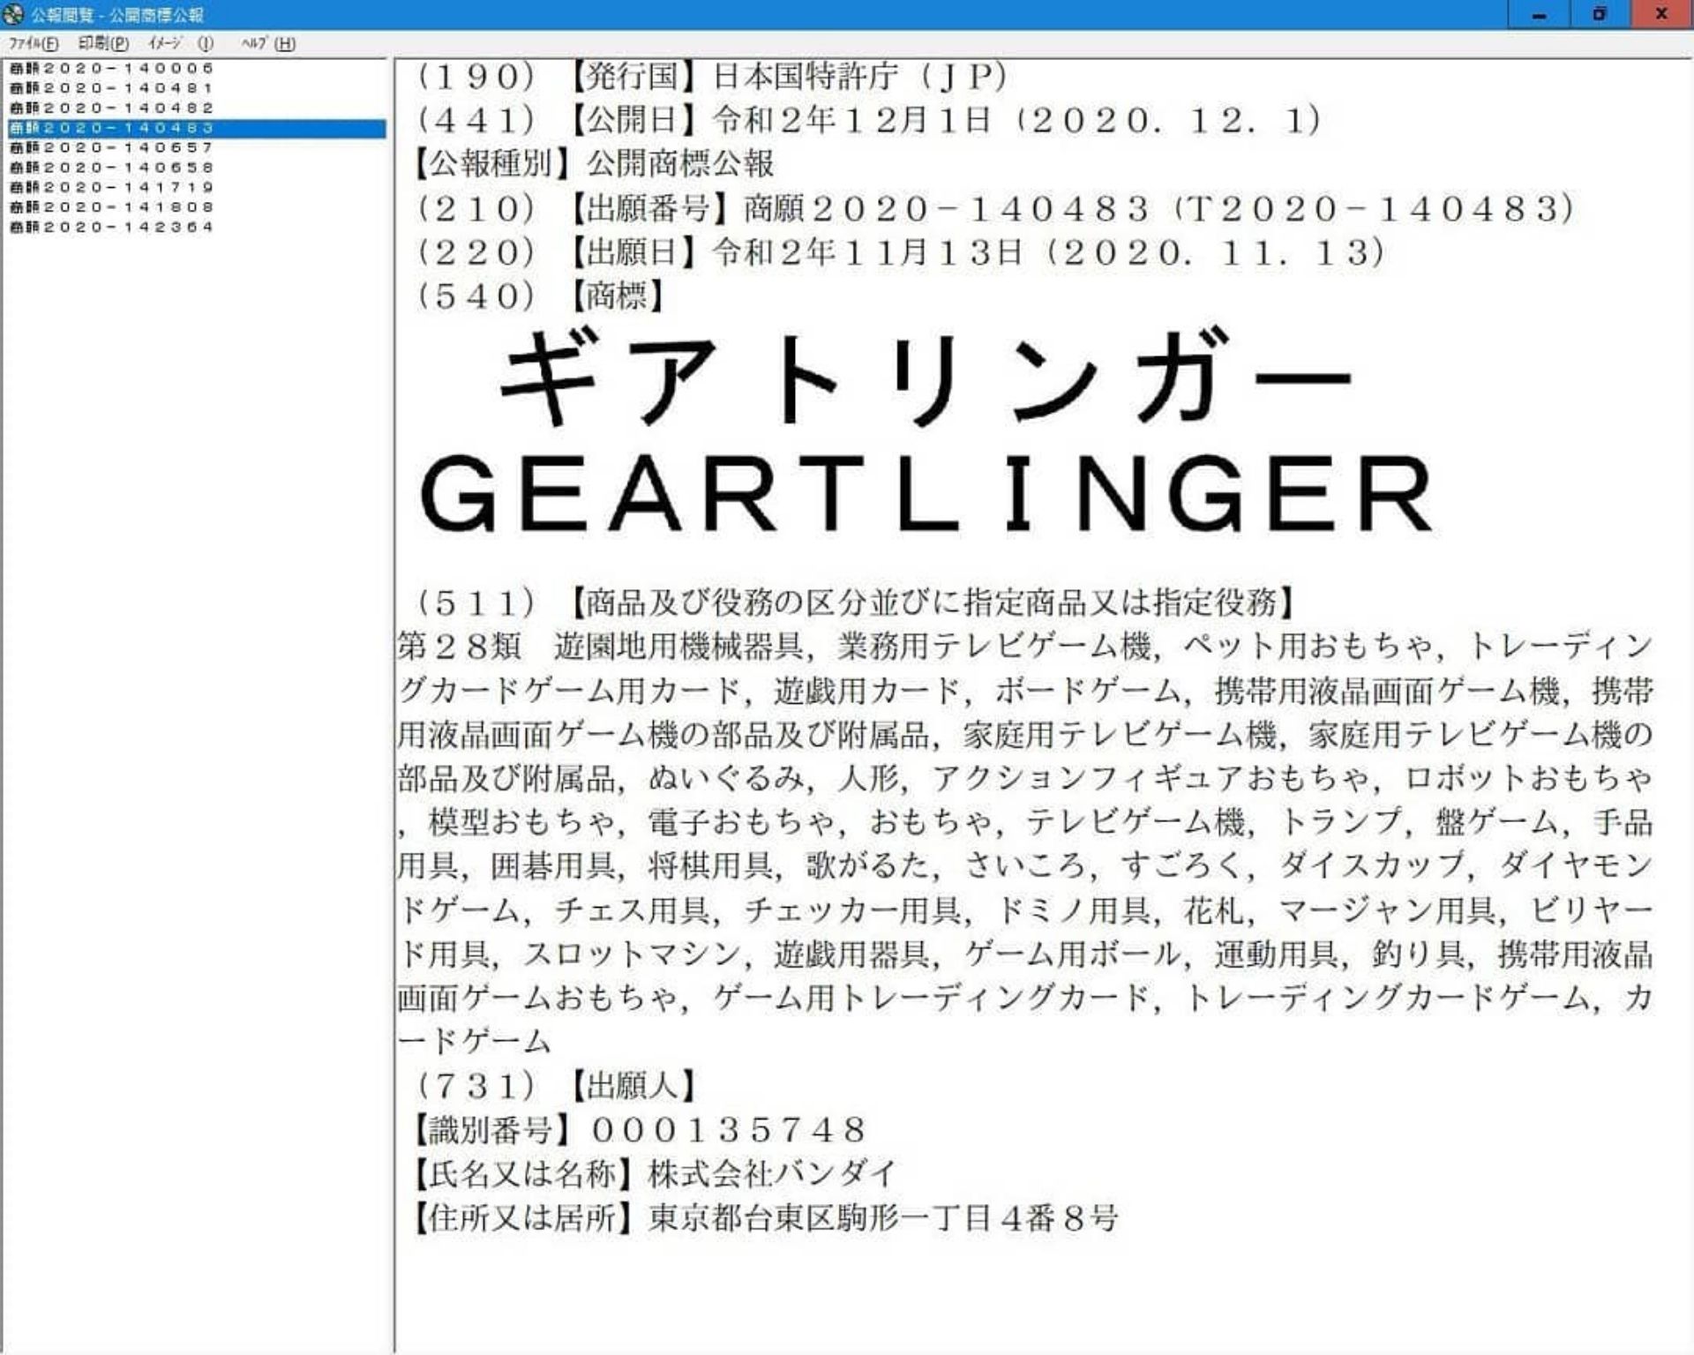The image size is (1694, 1355).
Task: Open the 印刷(P) menu
Action: [103, 43]
